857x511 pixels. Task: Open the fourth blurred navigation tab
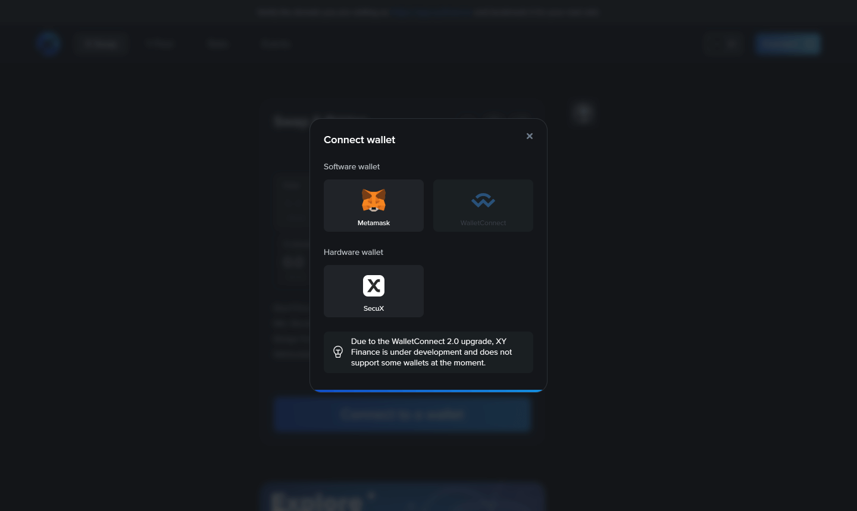(x=275, y=44)
